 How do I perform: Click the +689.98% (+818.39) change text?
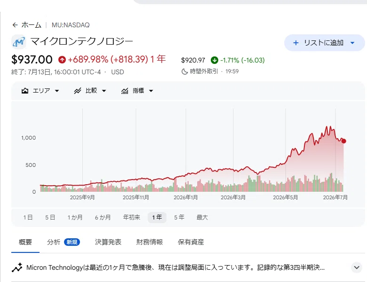[108, 59]
